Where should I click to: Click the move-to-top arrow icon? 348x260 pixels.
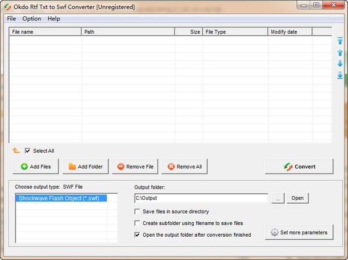click(x=340, y=41)
